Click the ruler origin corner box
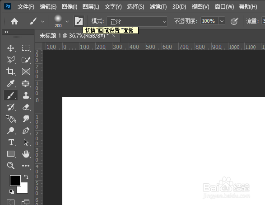This screenshot has height=205, width=265. (39, 46)
